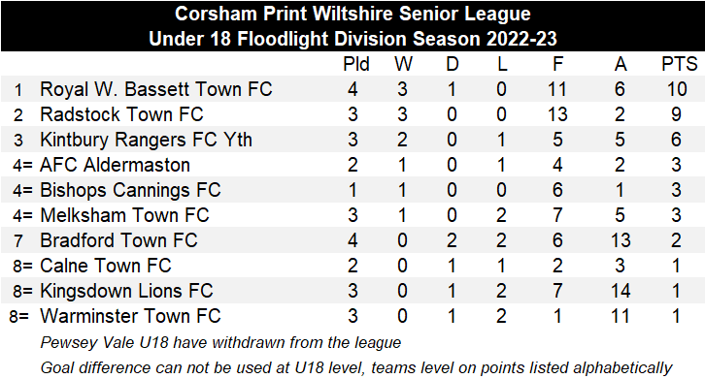Viewport: 705px width, 379px height.
Task: Click Royal W. Bassett's points value 10
Action: click(x=677, y=89)
